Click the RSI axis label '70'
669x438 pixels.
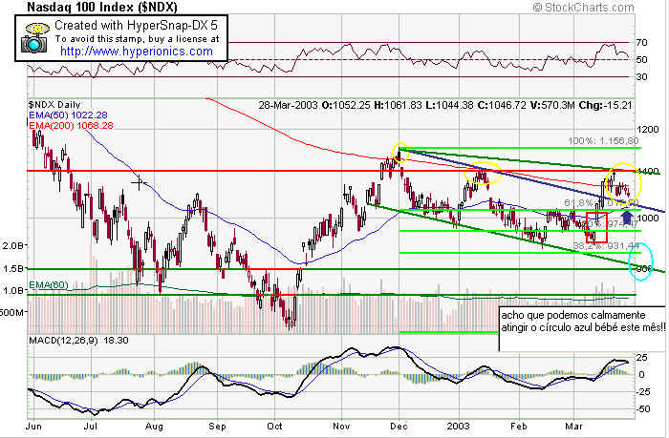pyautogui.click(x=641, y=42)
